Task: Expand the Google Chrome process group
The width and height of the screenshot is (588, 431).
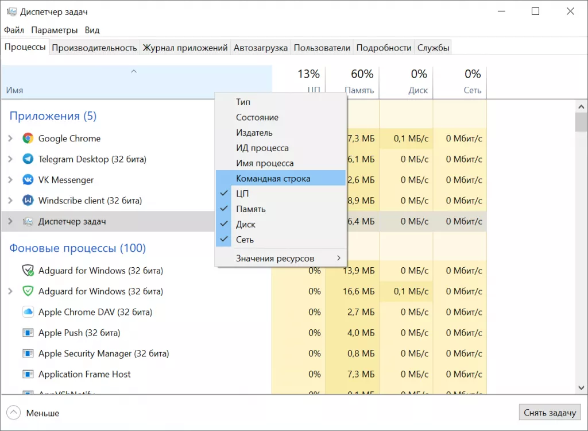Action: click(x=10, y=138)
